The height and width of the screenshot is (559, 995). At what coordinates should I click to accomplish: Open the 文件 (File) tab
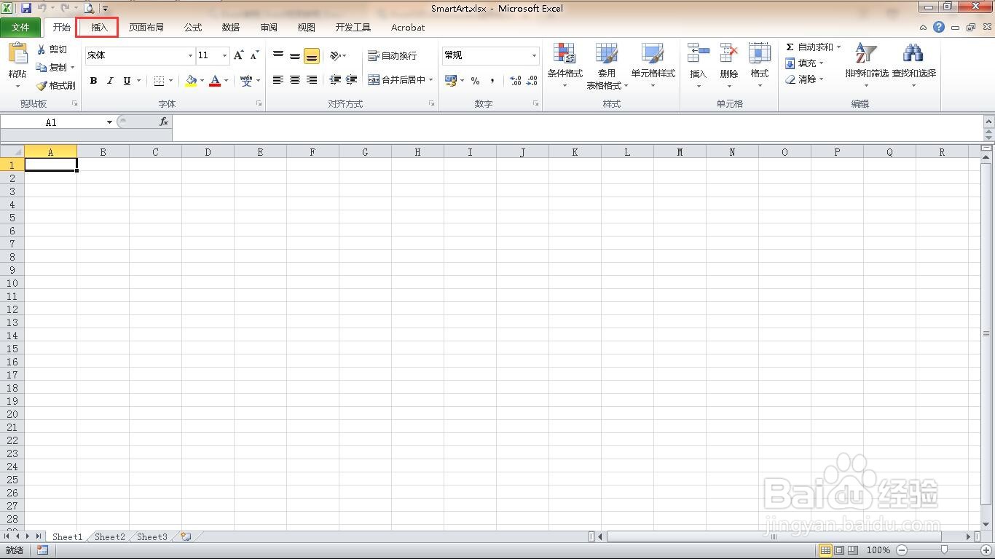[20, 28]
